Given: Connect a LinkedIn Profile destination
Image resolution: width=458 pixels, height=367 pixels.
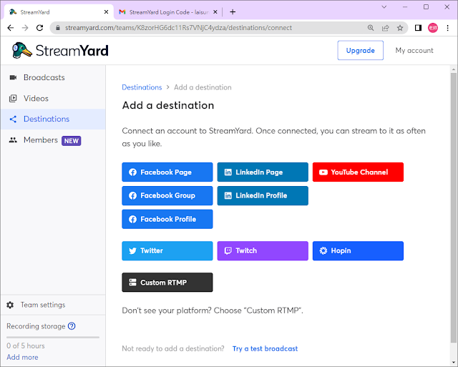Looking at the screenshot, I should pos(263,195).
